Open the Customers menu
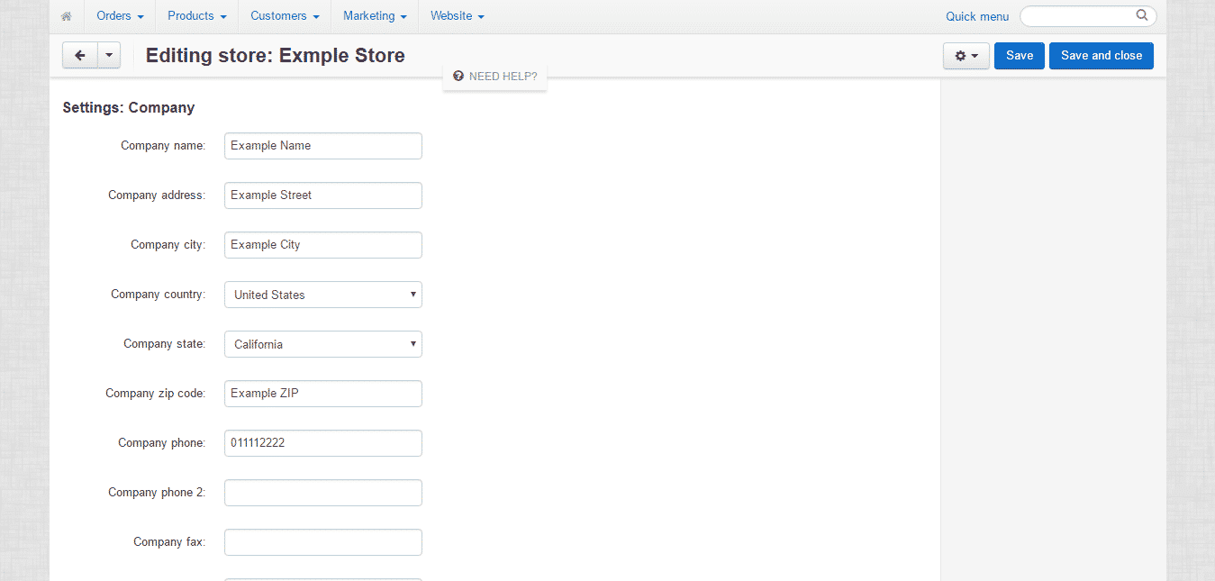The image size is (1215, 581). click(285, 16)
